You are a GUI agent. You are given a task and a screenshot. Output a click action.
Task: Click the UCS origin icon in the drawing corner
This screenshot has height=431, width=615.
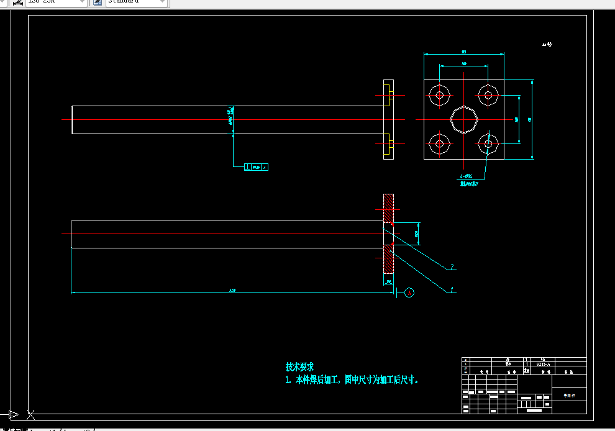pos(30,414)
